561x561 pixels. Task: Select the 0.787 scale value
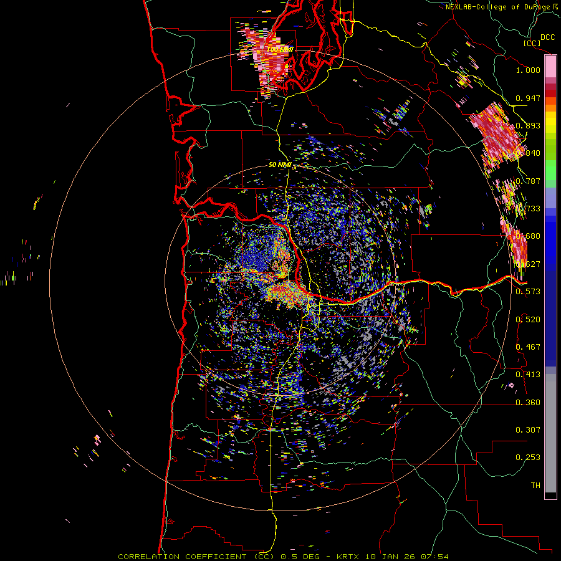(528, 181)
